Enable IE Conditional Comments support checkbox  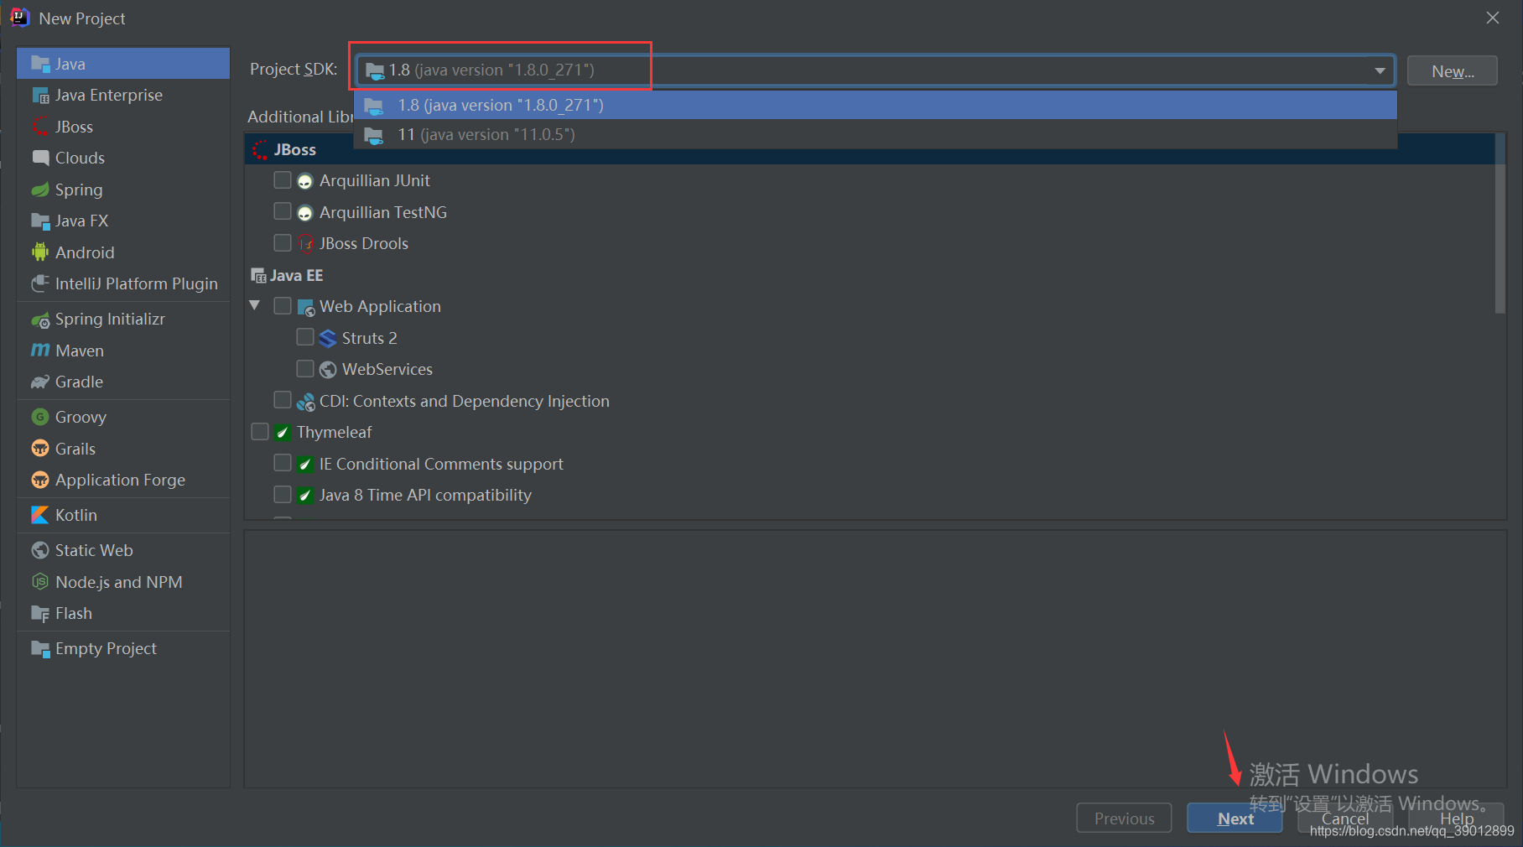point(283,463)
